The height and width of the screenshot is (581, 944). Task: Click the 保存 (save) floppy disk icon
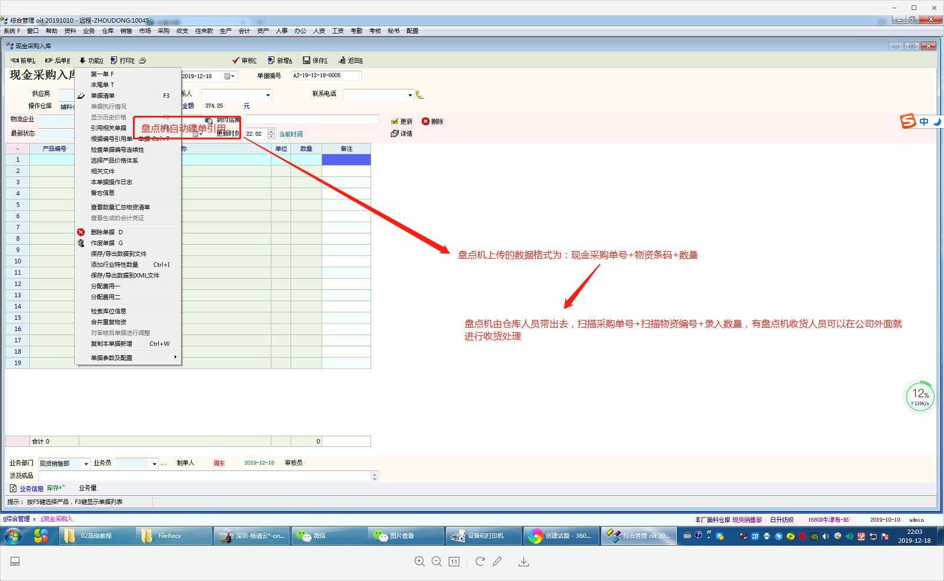click(306, 61)
